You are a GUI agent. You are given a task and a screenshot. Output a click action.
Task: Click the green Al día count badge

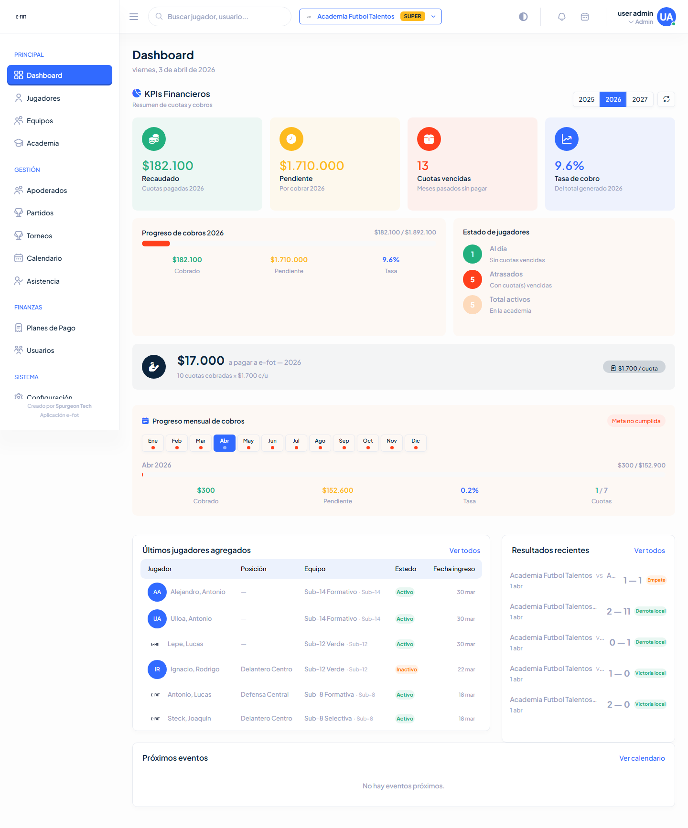tap(473, 254)
